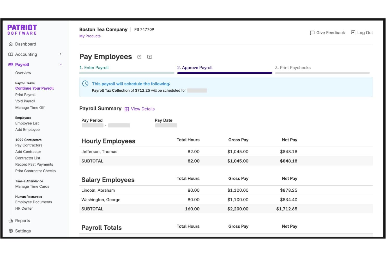The width and height of the screenshot is (386, 257).
Task: Open Employee List
Action: (27, 123)
